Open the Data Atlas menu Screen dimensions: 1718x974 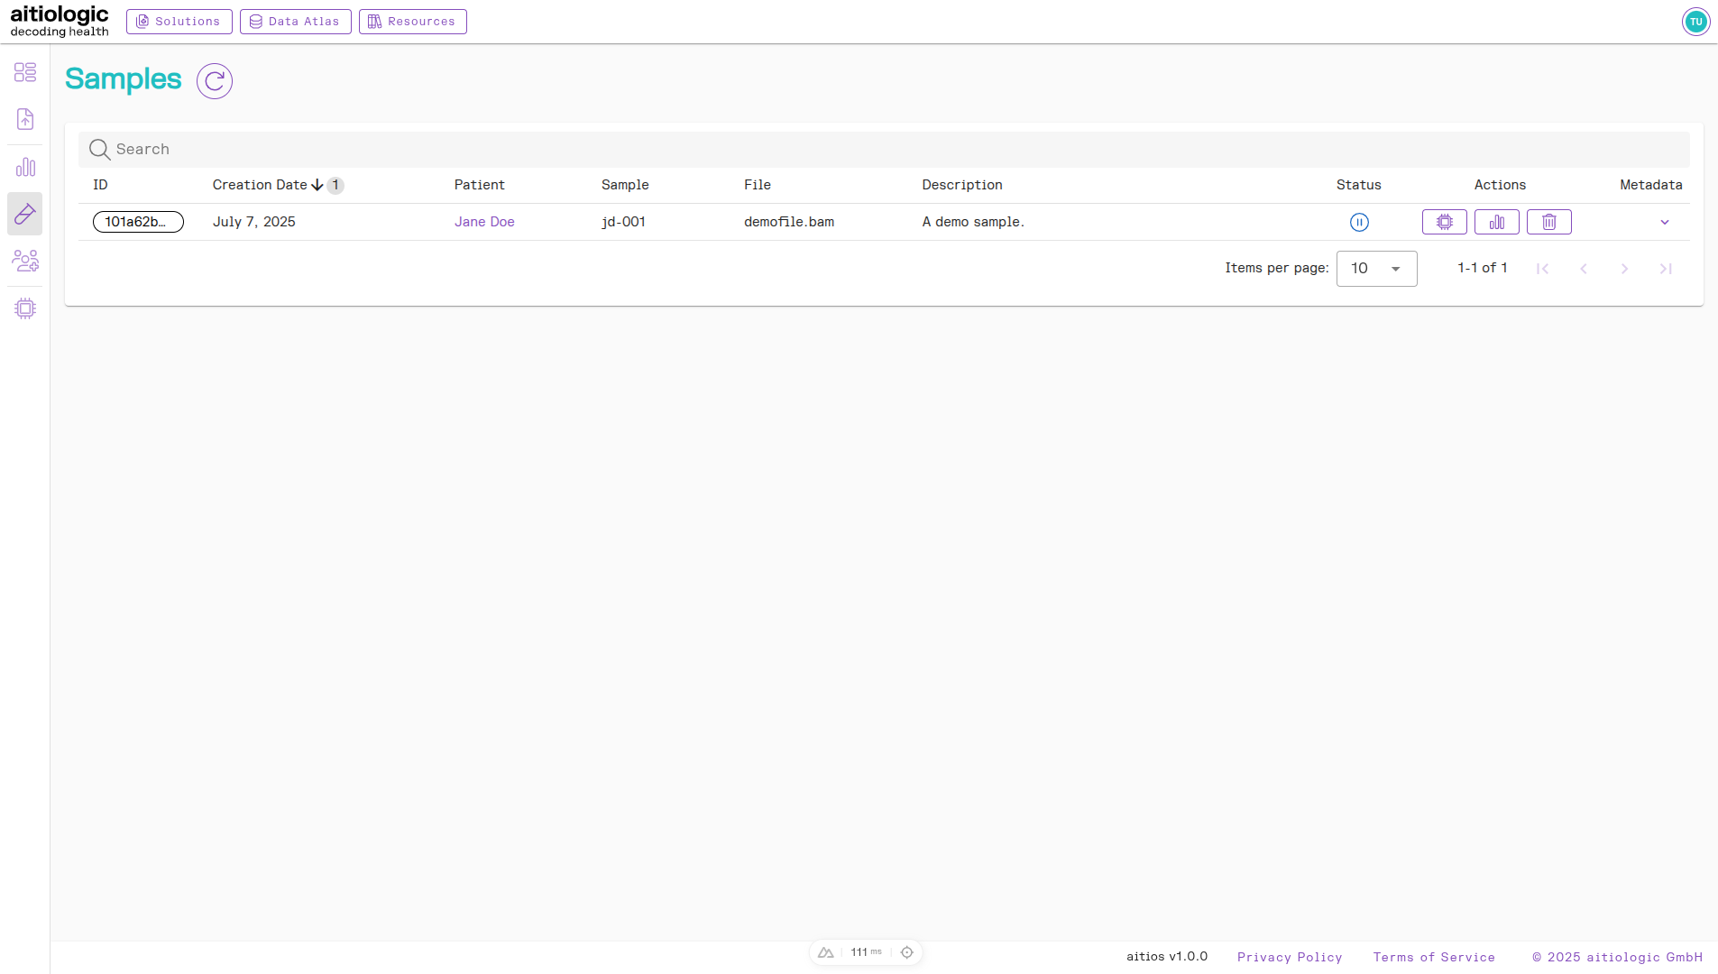coord(296,21)
